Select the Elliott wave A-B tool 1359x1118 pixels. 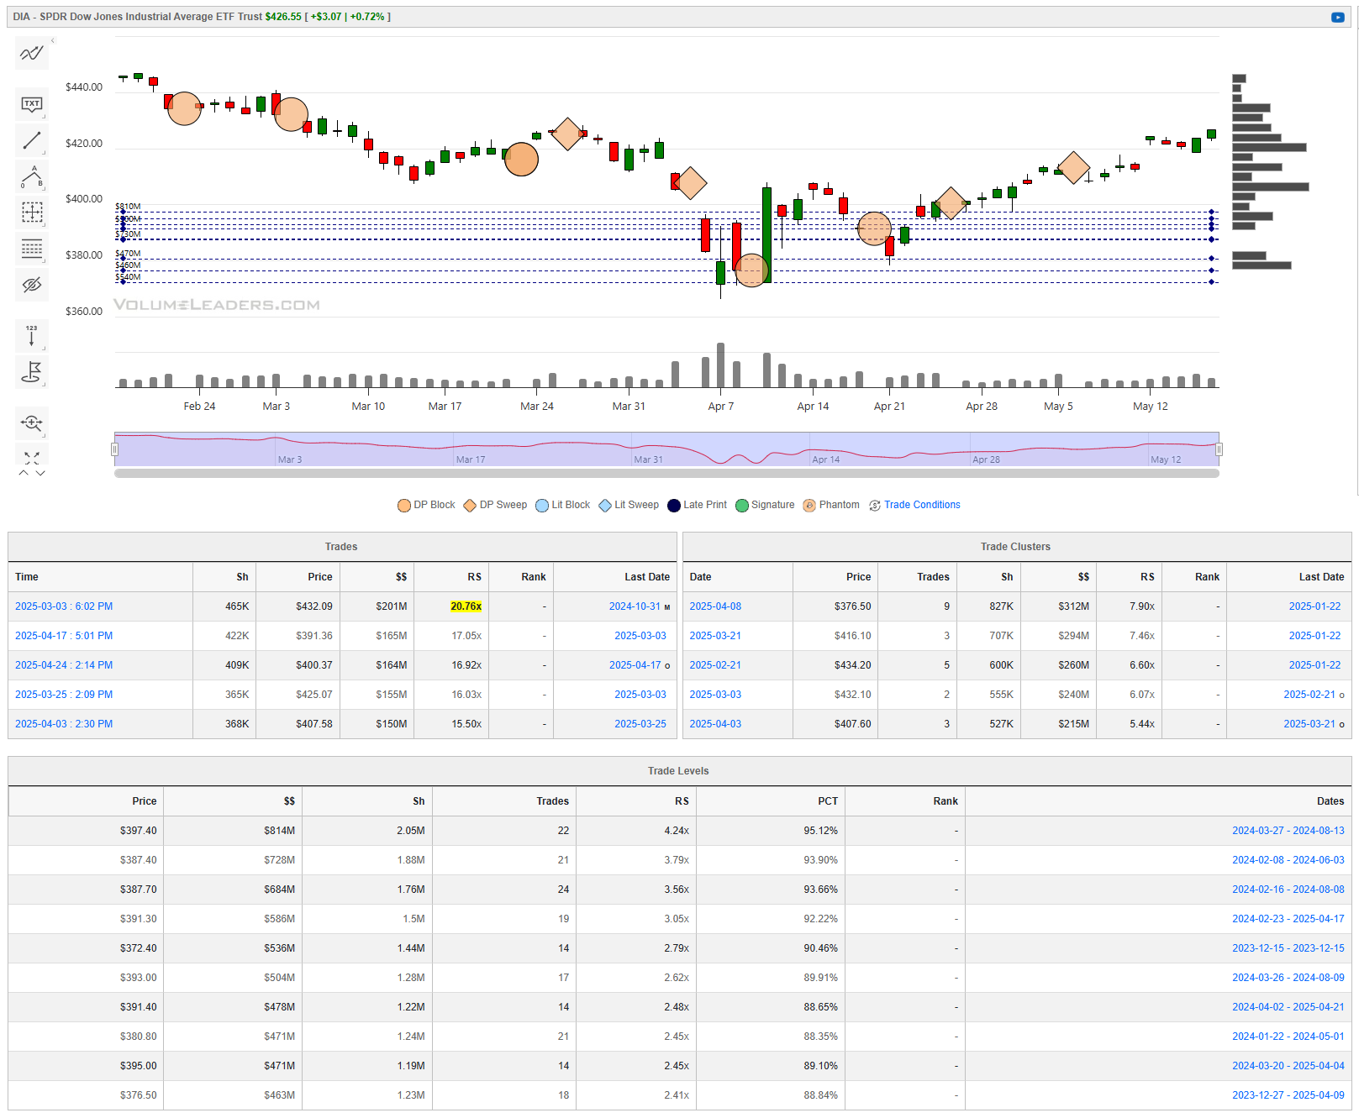[x=32, y=176]
